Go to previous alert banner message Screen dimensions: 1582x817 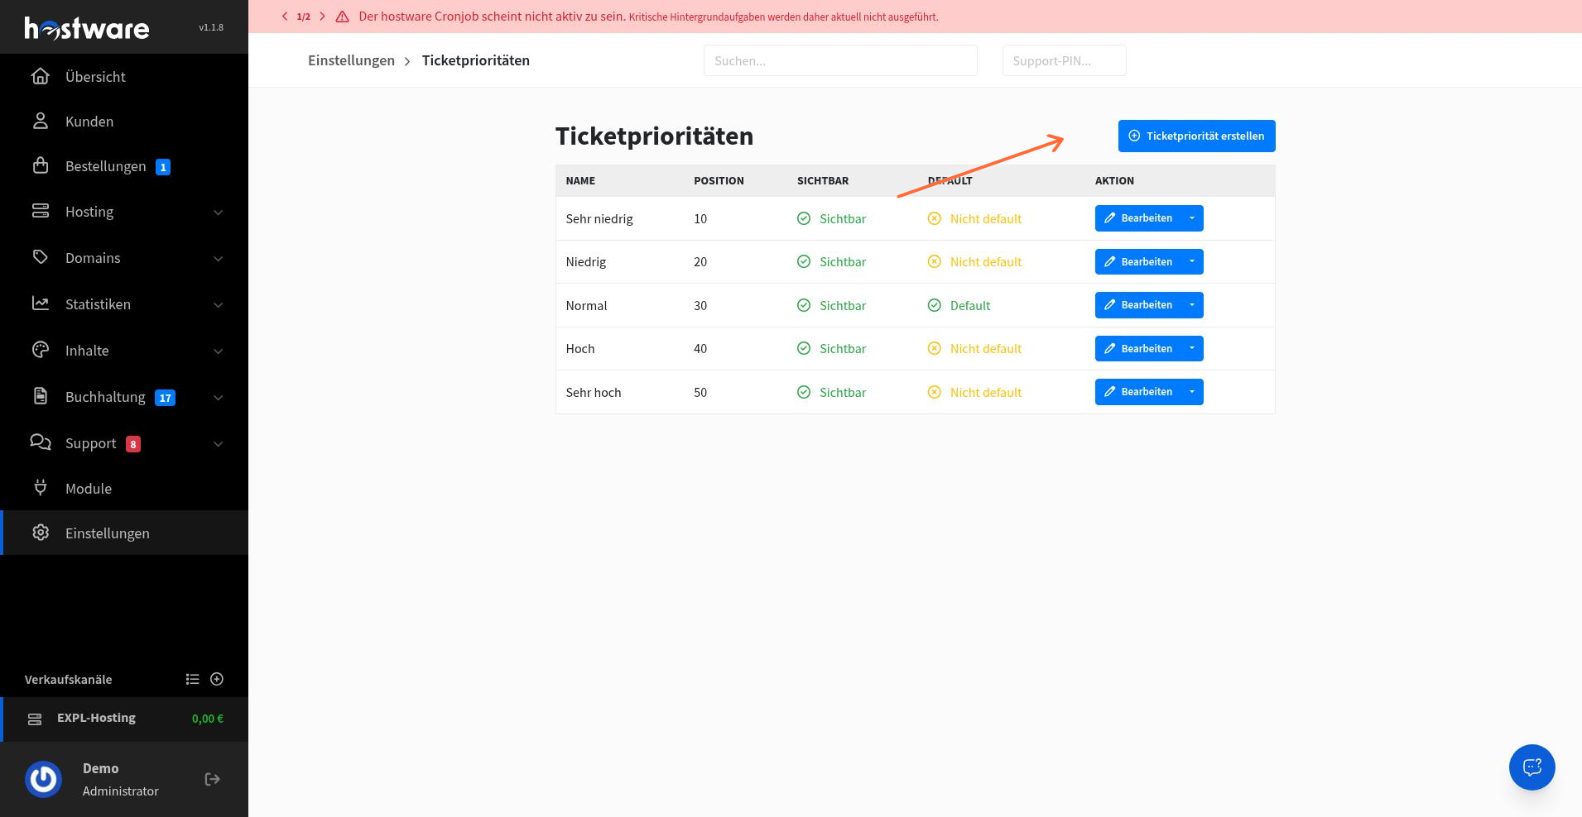pyautogui.click(x=285, y=17)
